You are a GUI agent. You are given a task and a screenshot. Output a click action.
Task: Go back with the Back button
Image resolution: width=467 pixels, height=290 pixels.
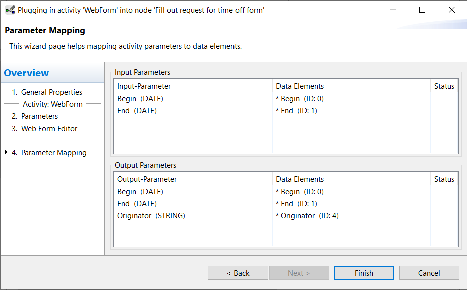click(238, 273)
